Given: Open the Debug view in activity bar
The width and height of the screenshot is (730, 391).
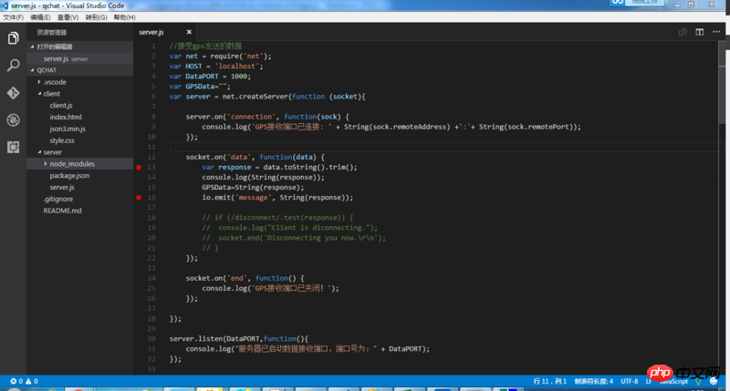Looking at the screenshot, I should coord(13,120).
